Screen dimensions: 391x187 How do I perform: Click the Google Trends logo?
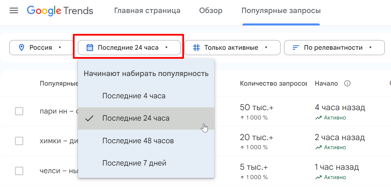point(60,11)
